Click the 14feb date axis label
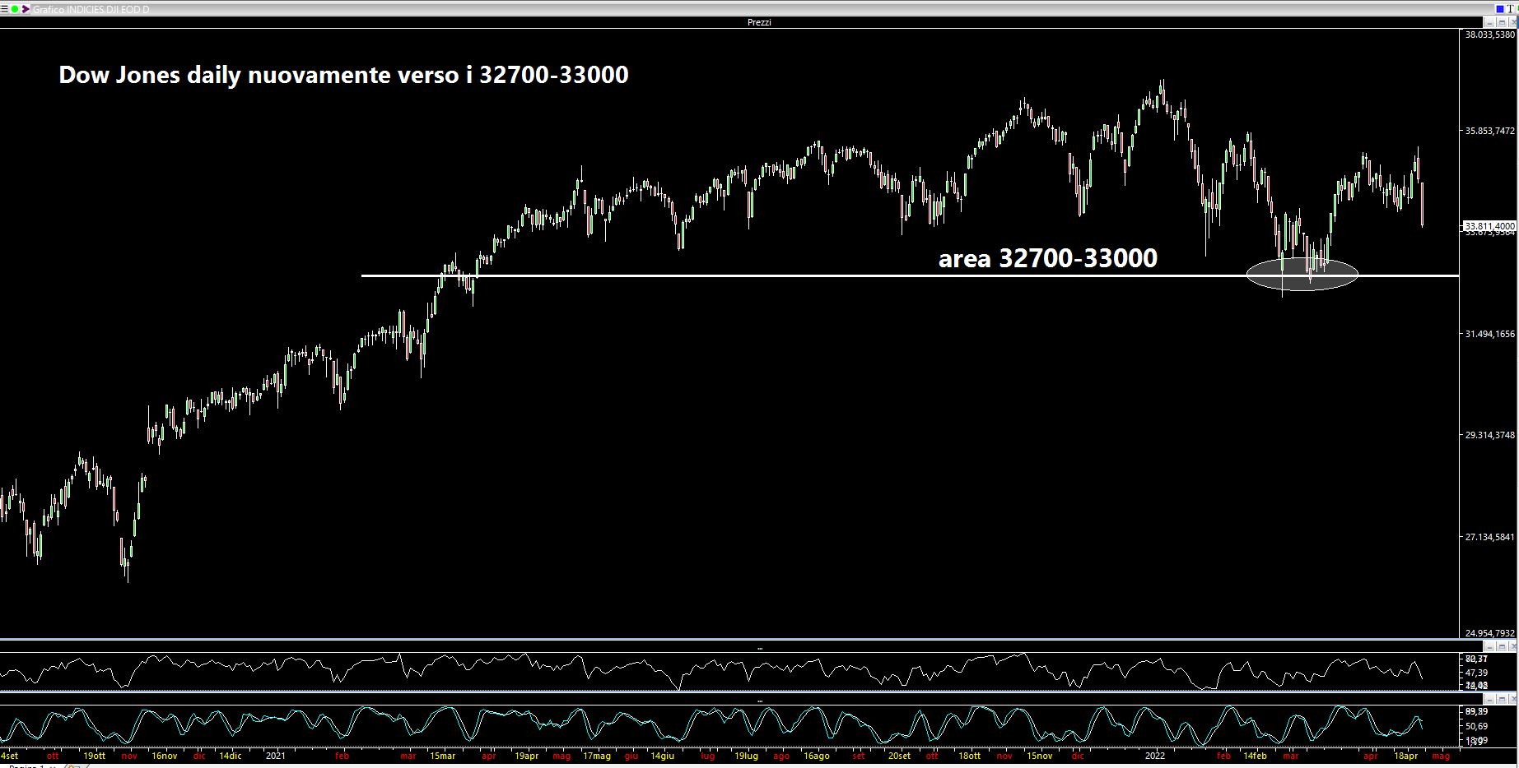Screen dimensions: 1519x768 coord(1255,756)
